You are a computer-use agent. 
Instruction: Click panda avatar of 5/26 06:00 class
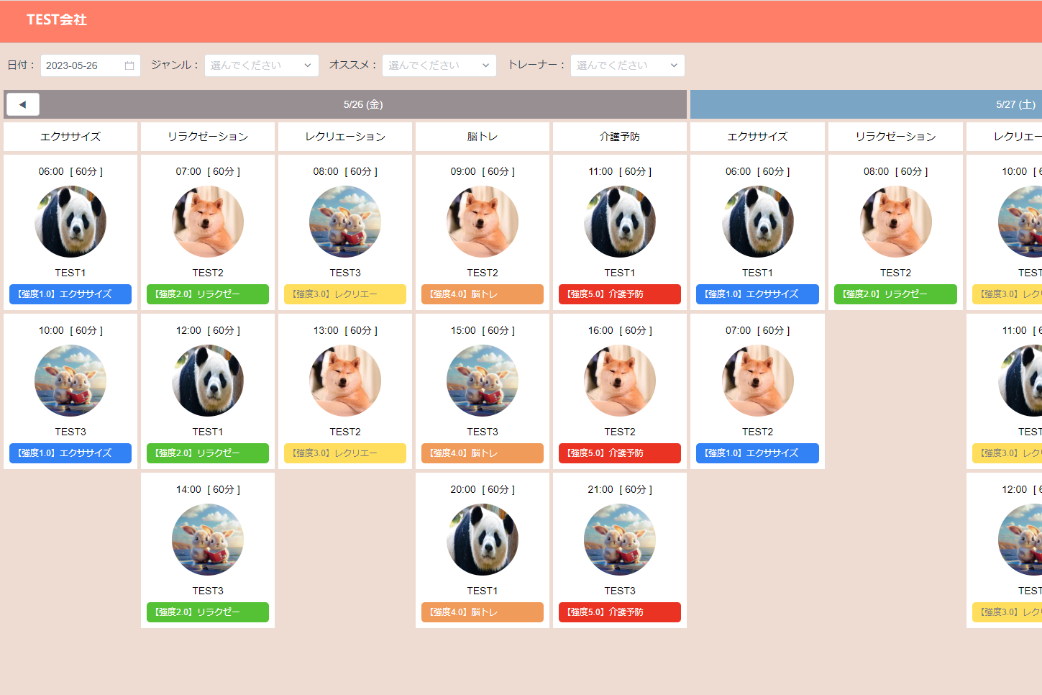click(x=70, y=222)
